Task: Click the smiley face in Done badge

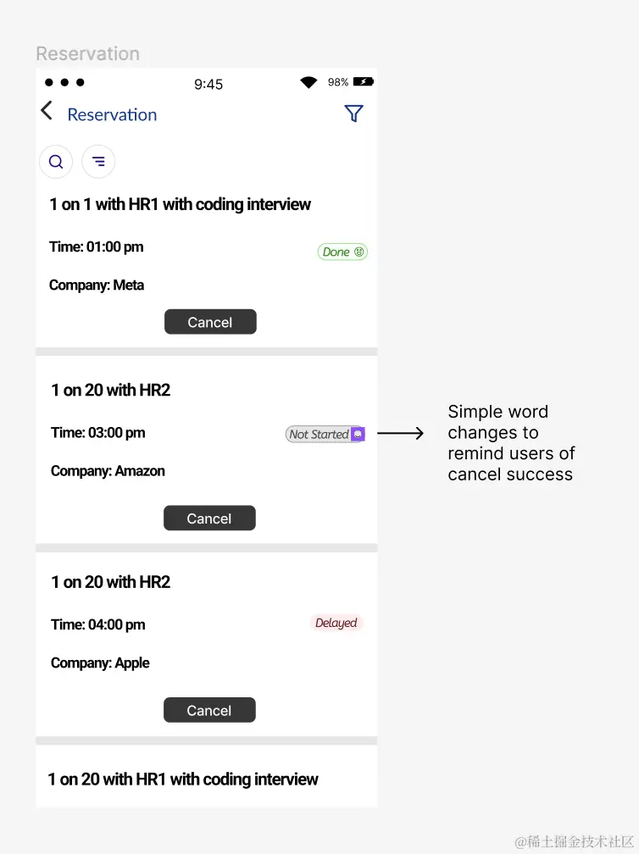Action: point(359,252)
